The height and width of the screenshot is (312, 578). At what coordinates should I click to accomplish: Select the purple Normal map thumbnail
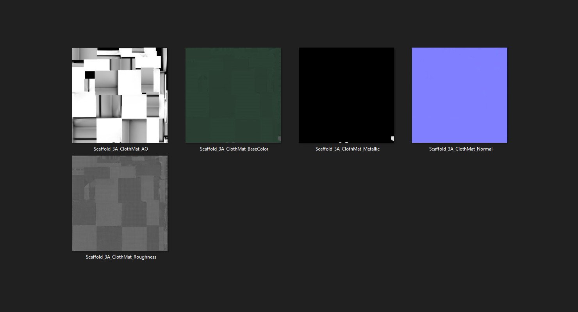[460, 95]
